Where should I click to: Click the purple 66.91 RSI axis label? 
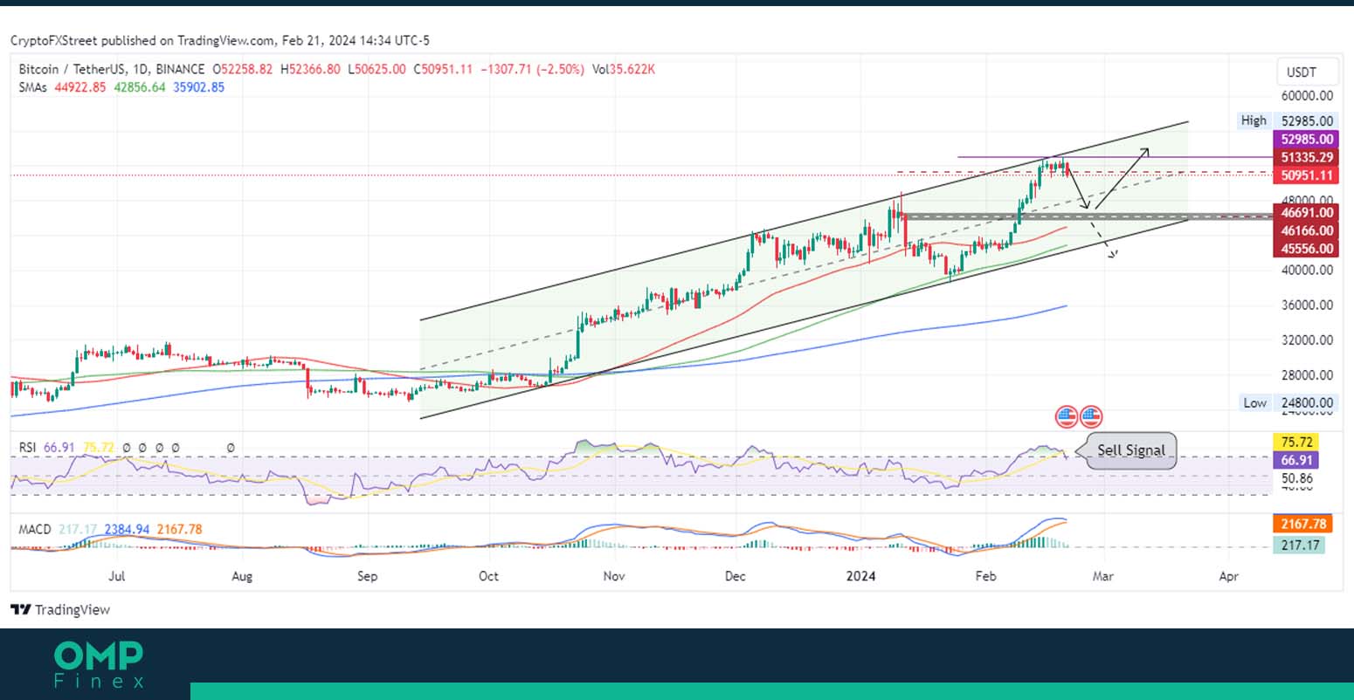click(1295, 460)
